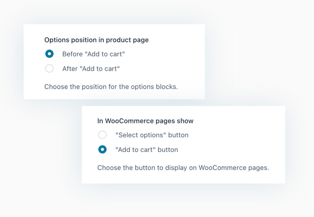Click the "Choose the position for the options blocks" description
314x217 pixels.
pos(111,87)
